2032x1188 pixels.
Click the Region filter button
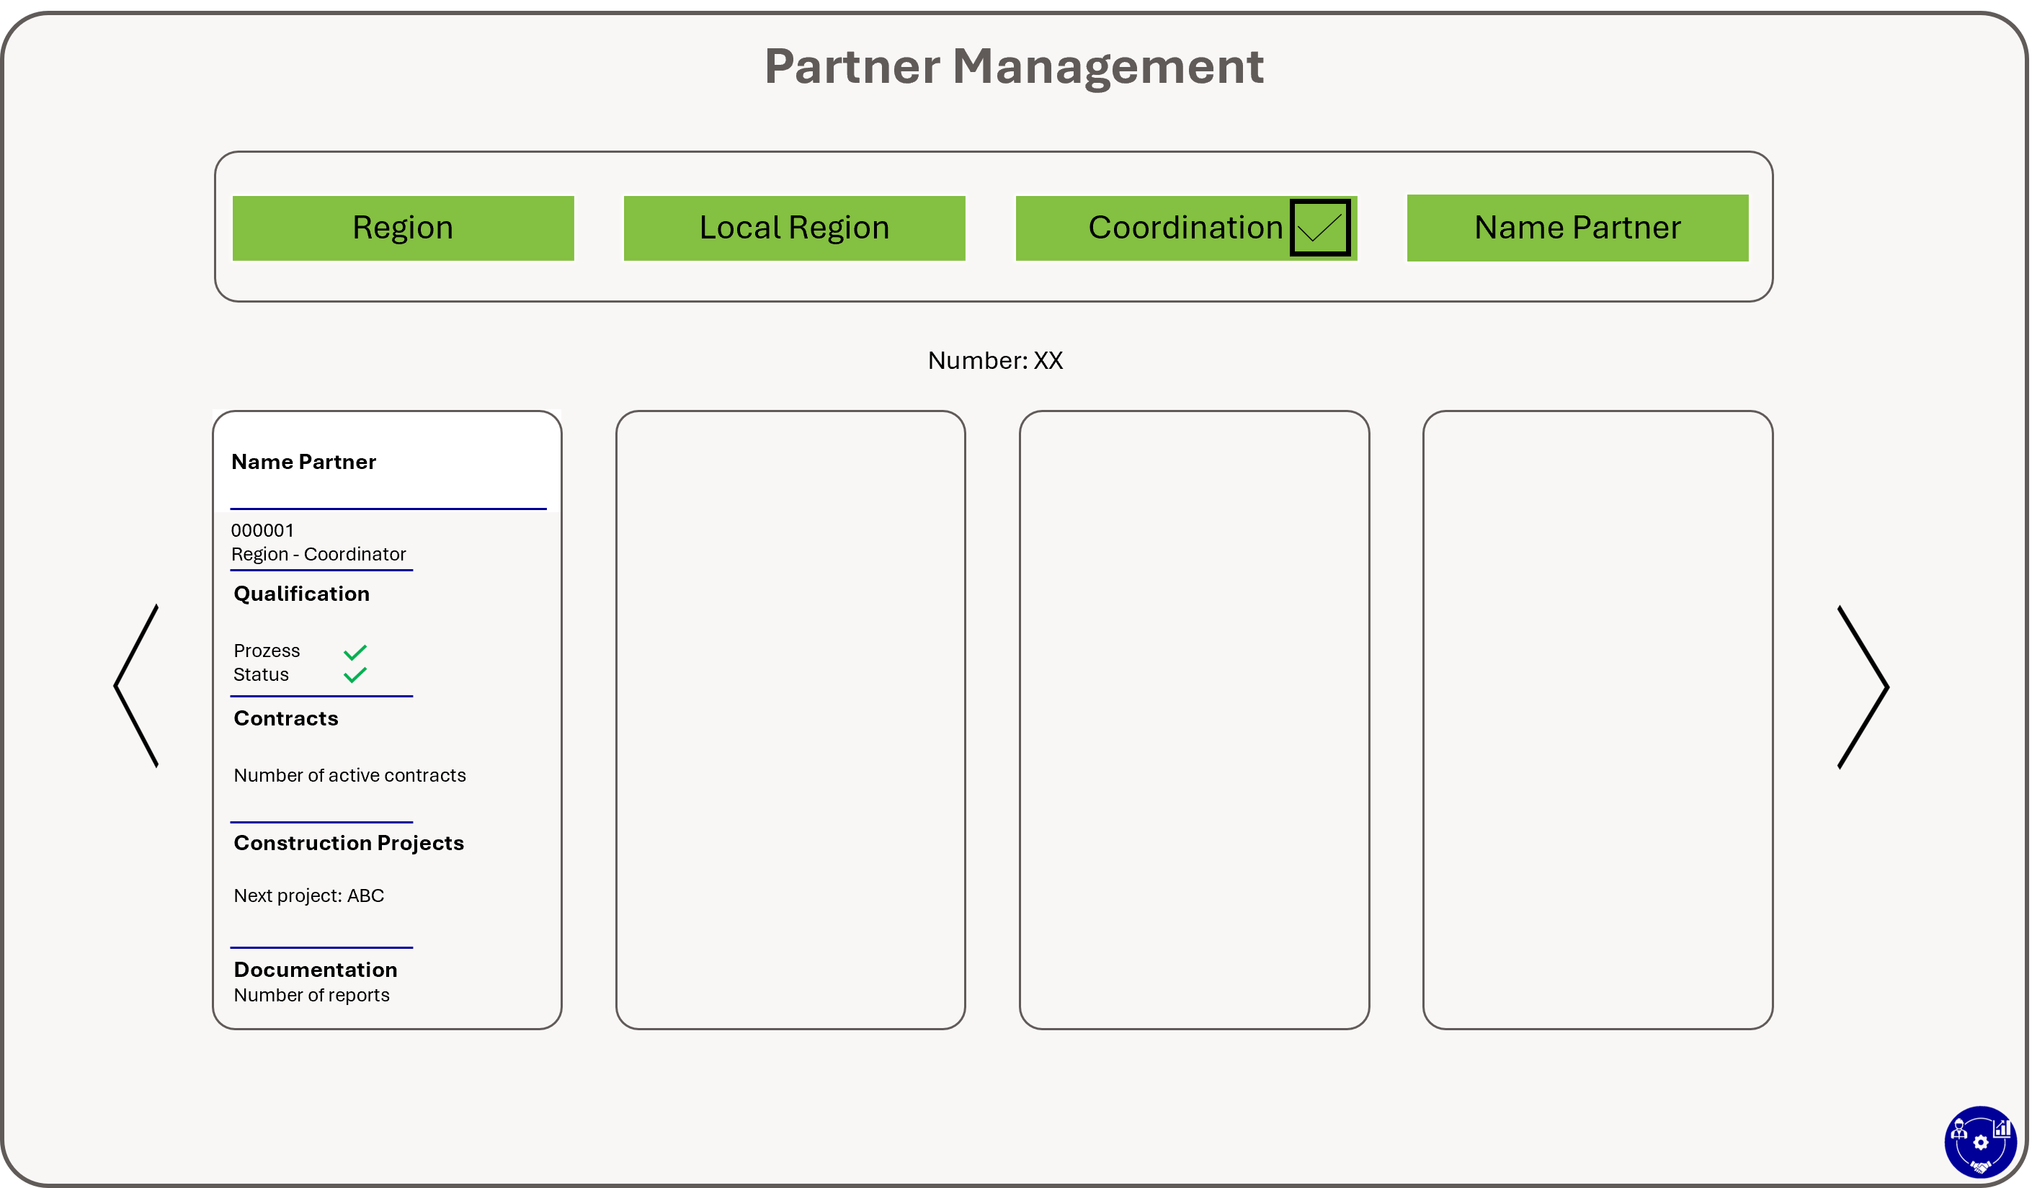[x=404, y=228]
